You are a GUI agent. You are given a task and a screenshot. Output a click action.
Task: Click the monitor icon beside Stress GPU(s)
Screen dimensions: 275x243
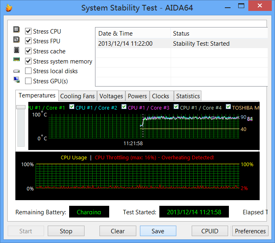click(x=17, y=80)
